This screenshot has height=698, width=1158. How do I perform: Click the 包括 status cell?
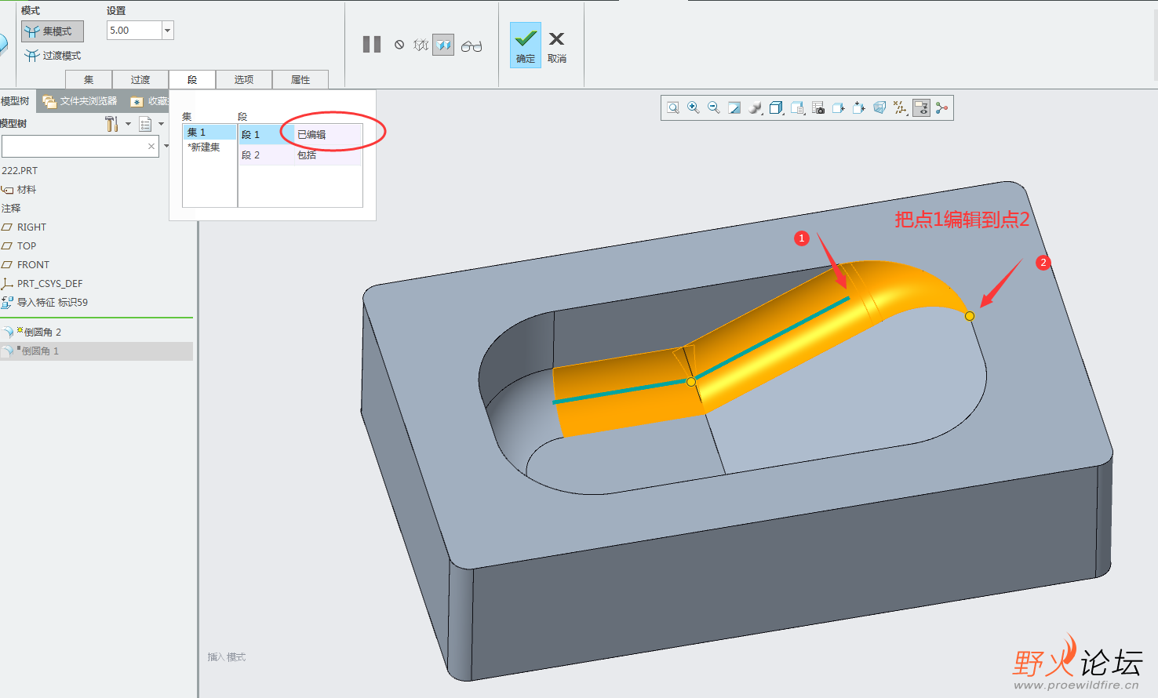328,155
